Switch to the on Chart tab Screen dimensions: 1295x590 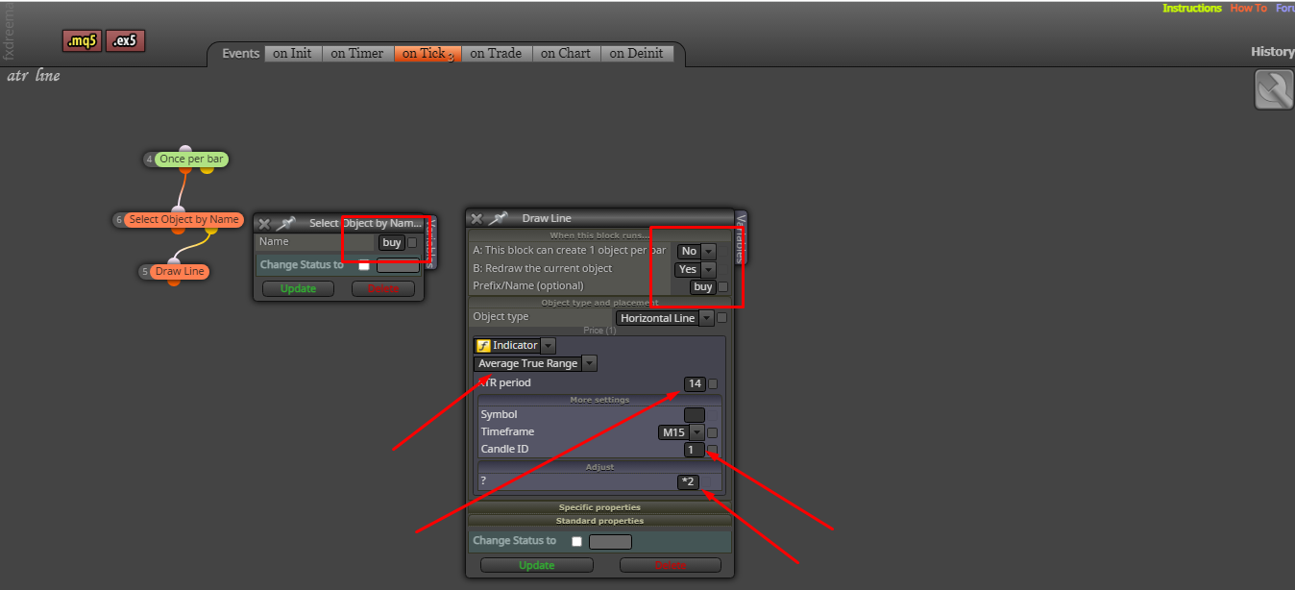(566, 54)
